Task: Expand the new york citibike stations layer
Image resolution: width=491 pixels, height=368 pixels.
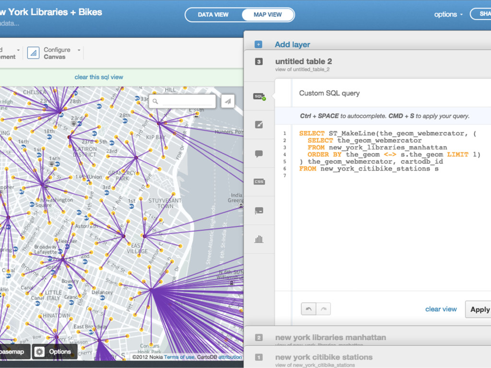Action: [324, 357]
